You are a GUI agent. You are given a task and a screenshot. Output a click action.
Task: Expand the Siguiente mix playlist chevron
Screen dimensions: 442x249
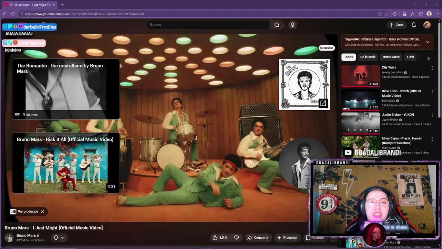click(x=427, y=42)
